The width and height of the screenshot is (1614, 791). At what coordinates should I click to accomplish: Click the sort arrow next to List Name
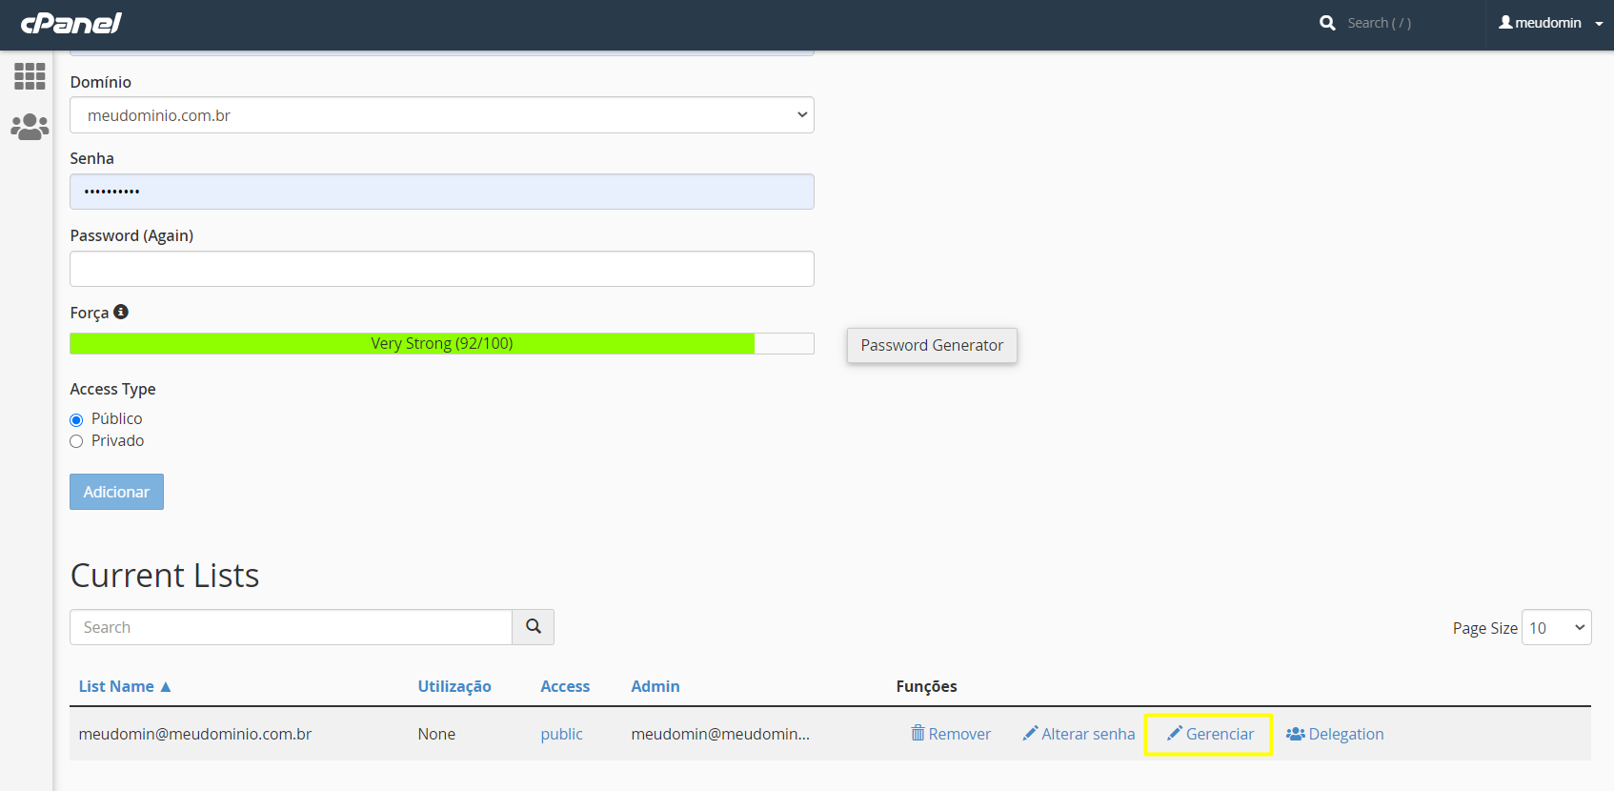point(166,686)
